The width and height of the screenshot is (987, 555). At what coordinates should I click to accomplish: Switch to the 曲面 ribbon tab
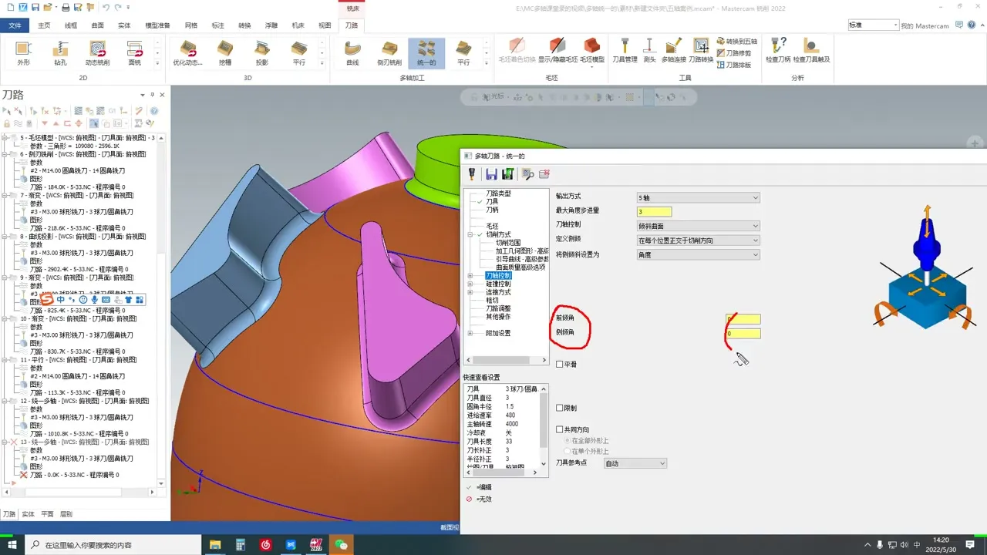97,25
